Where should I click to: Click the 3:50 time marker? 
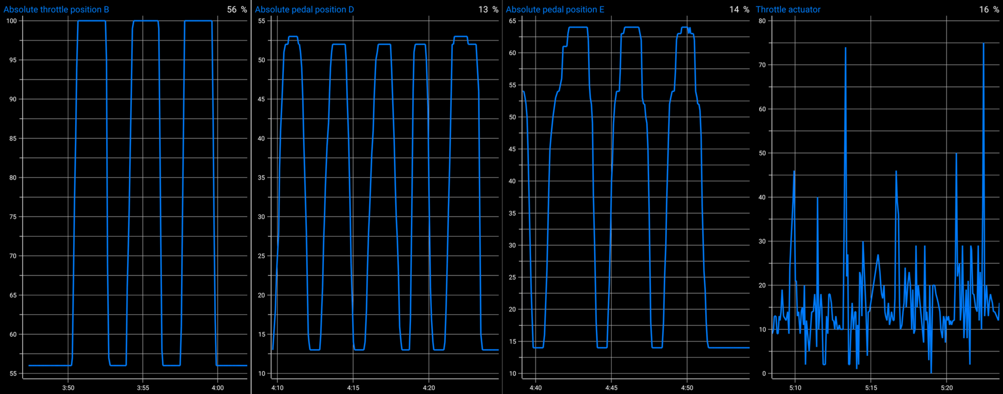pyautogui.click(x=68, y=387)
